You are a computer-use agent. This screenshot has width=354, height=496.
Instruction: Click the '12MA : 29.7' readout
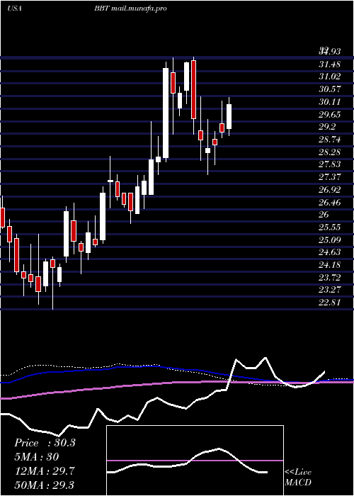pos(45,471)
